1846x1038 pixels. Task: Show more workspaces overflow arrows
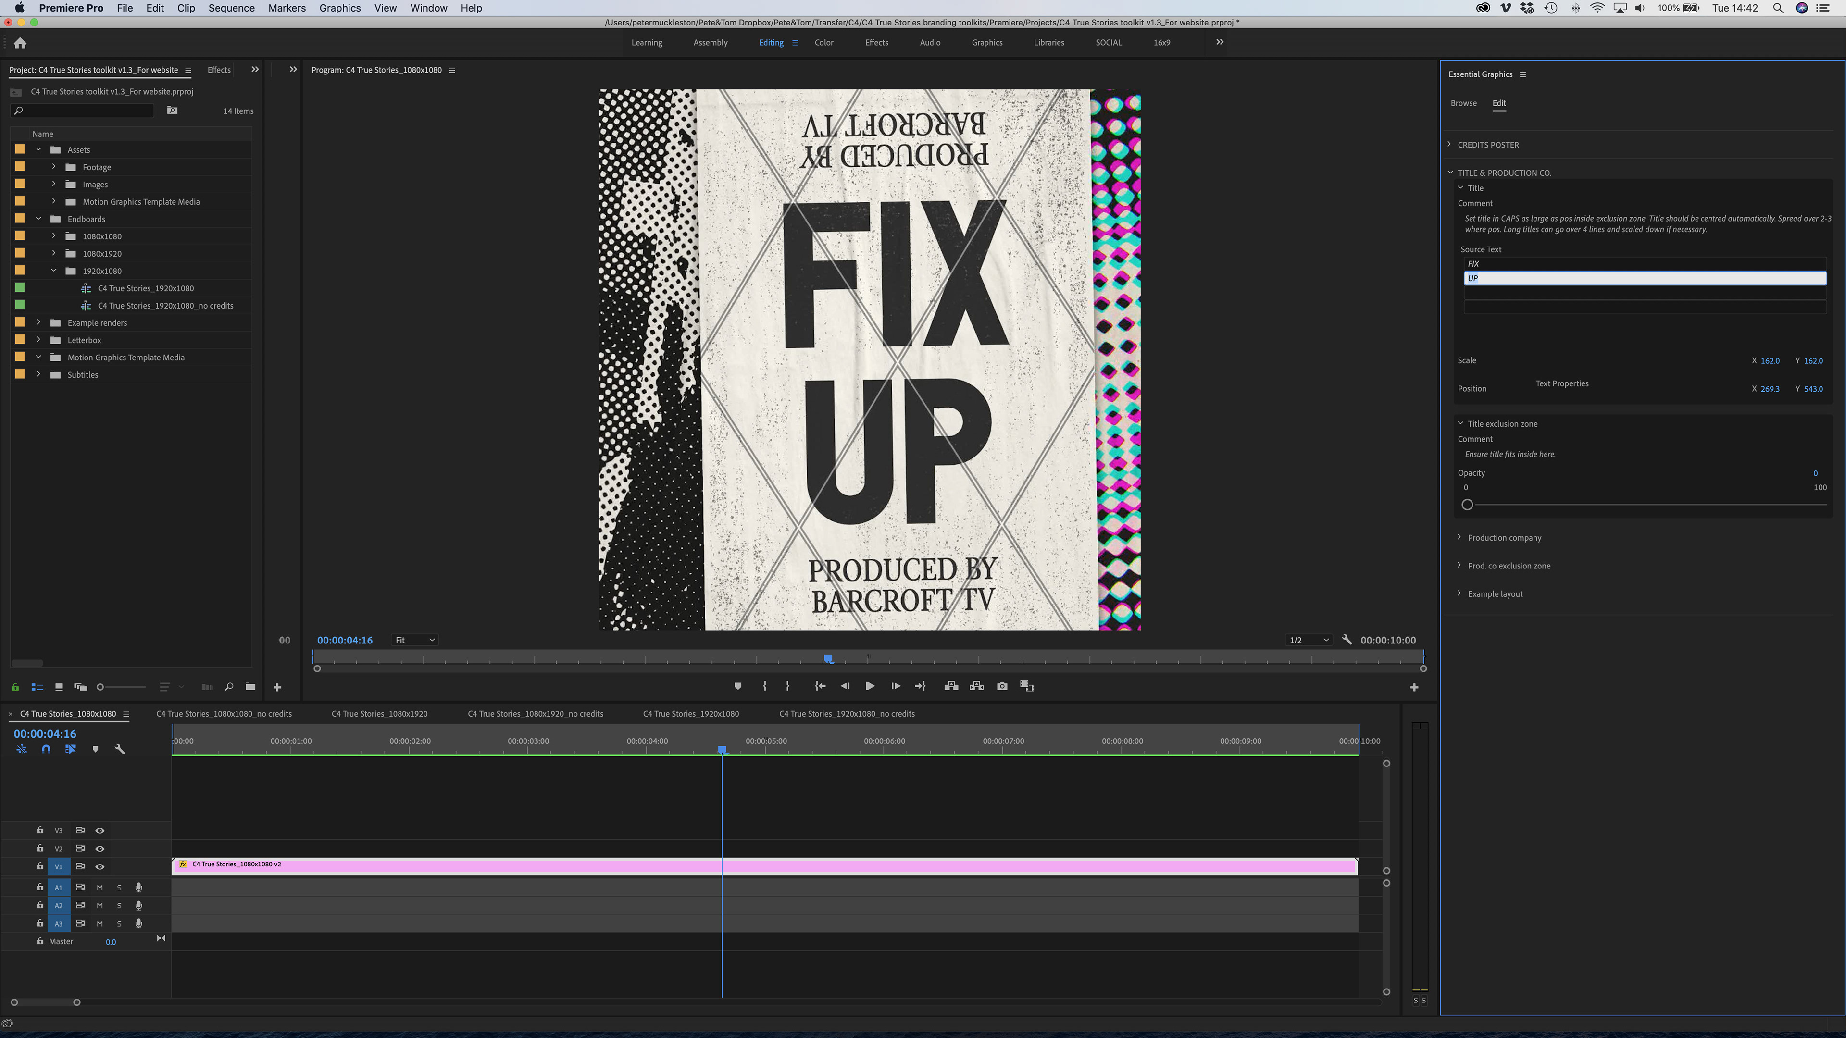(1220, 42)
